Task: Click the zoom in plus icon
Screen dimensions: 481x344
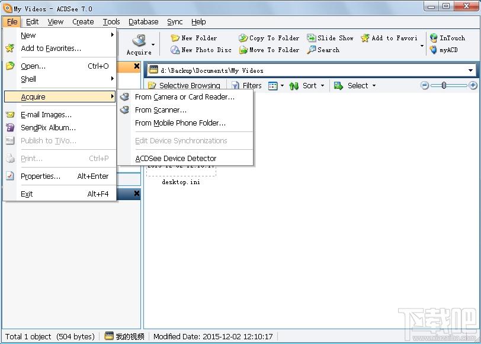Action: click(x=473, y=85)
